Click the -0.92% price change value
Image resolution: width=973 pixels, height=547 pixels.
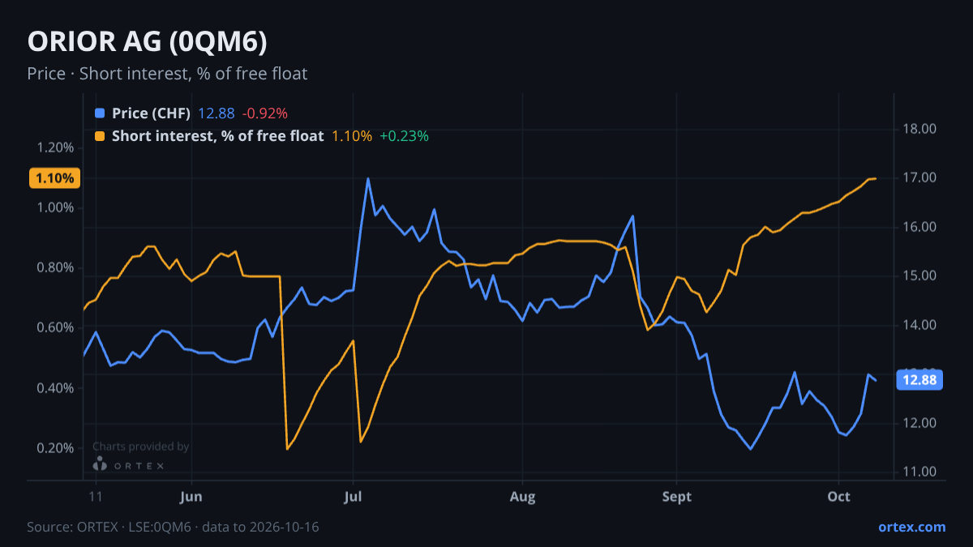click(x=265, y=113)
